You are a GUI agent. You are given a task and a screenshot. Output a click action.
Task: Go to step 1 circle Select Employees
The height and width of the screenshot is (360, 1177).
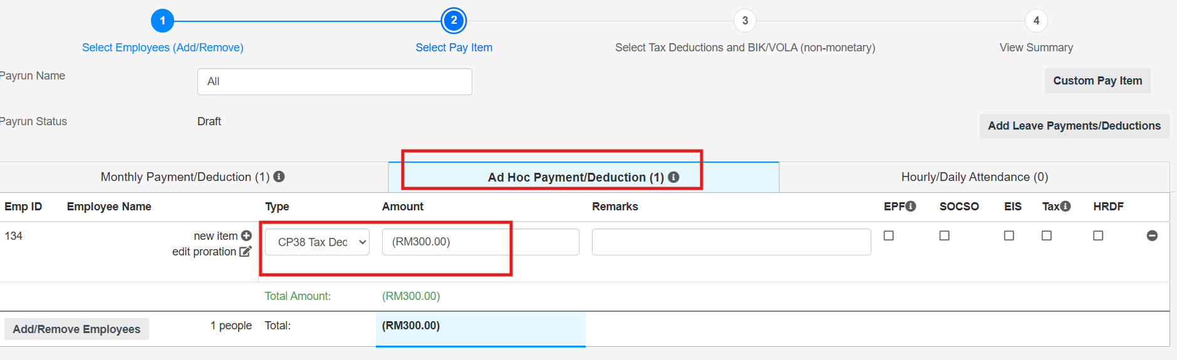coord(162,21)
